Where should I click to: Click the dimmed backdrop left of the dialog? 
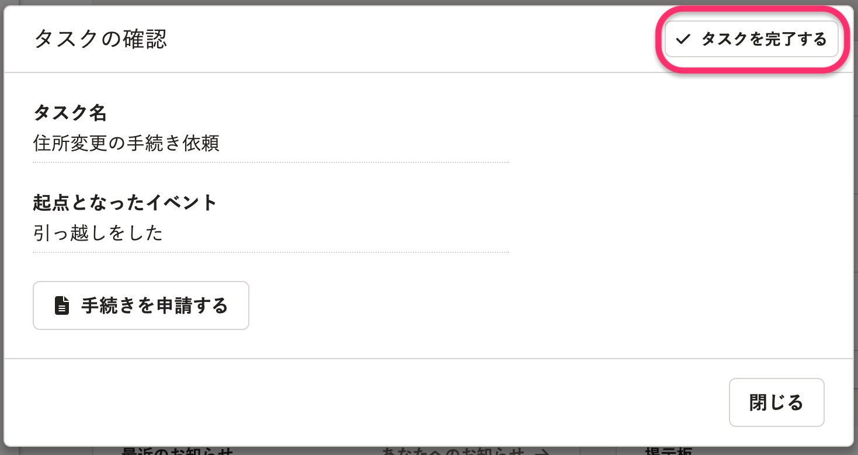pyautogui.click(x=2, y=234)
